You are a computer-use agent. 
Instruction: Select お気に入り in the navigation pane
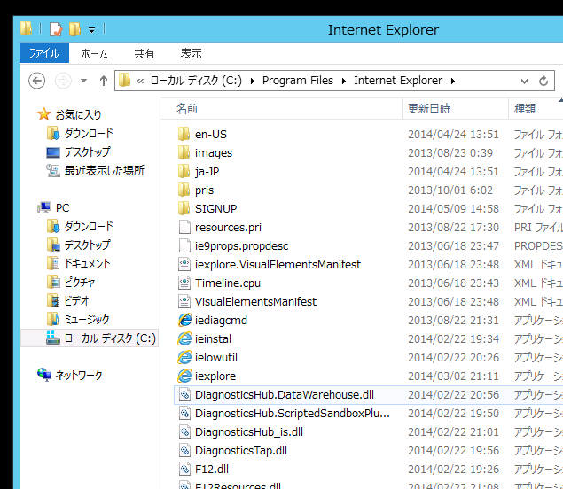point(78,115)
